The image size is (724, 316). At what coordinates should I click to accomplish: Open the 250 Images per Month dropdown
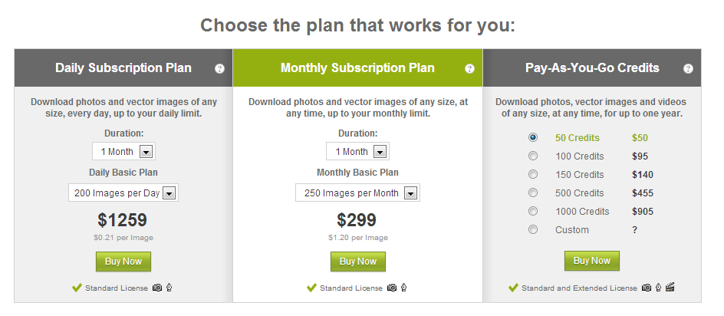pos(358,193)
